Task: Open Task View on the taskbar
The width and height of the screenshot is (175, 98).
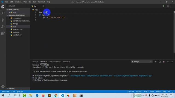Action: pos(15,96)
